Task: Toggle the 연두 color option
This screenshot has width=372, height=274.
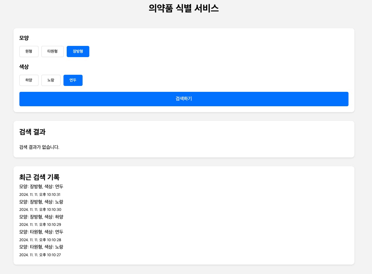Action: (73, 80)
